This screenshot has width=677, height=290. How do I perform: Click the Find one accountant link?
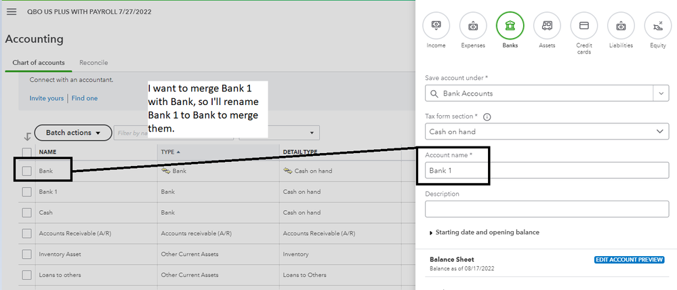tap(85, 98)
